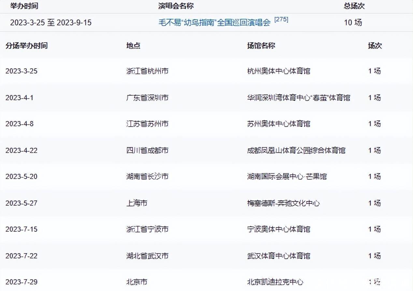Click the 分场举办时间 header
The height and width of the screenshot is (291, 413).
[x=26, y=46]
